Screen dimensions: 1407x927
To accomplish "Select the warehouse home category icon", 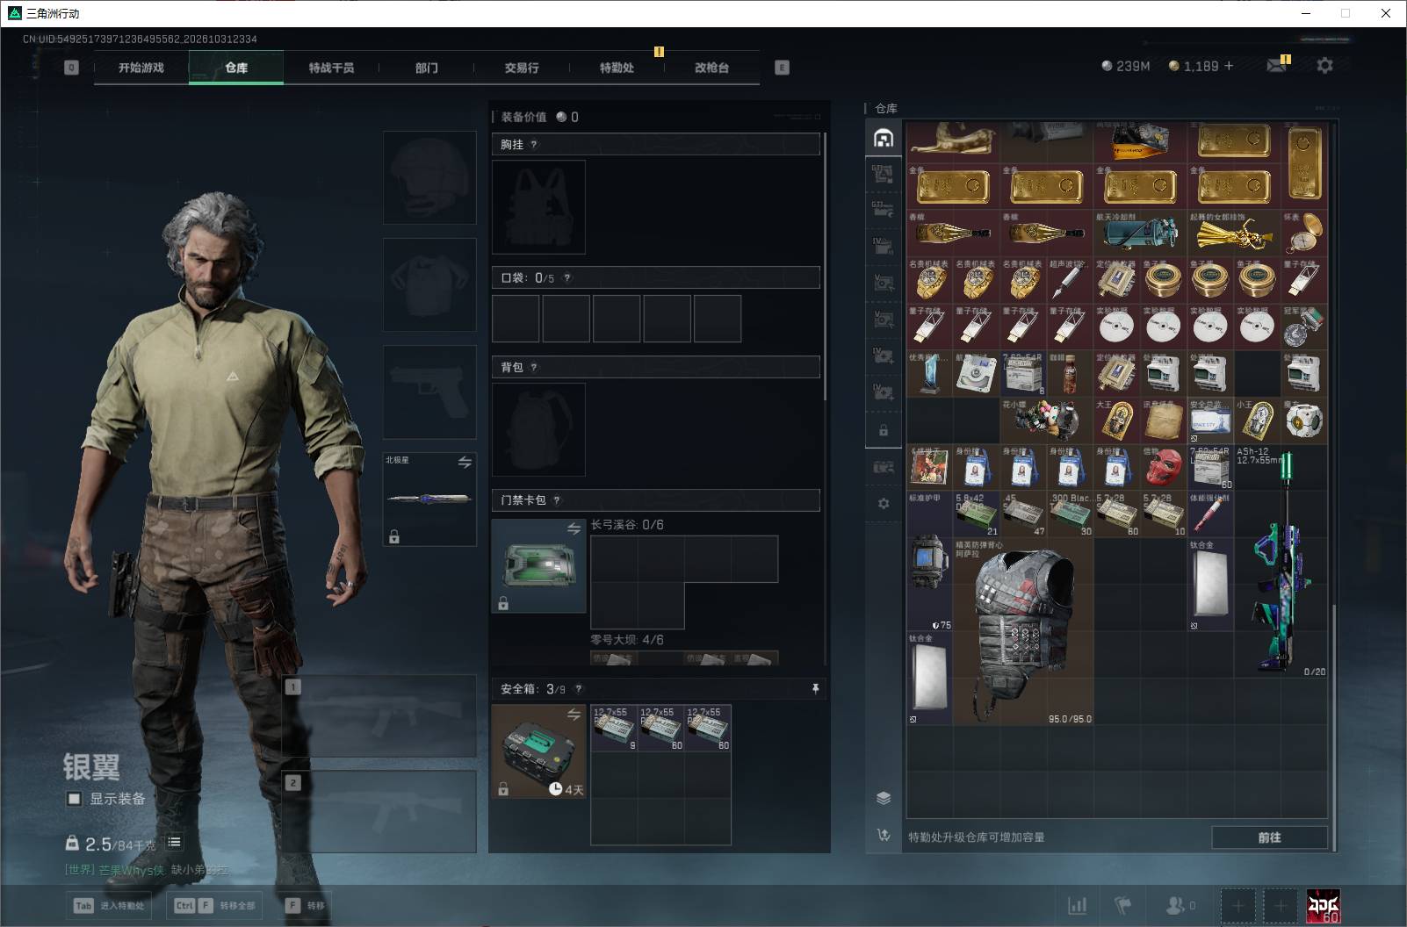I will 884,139.
